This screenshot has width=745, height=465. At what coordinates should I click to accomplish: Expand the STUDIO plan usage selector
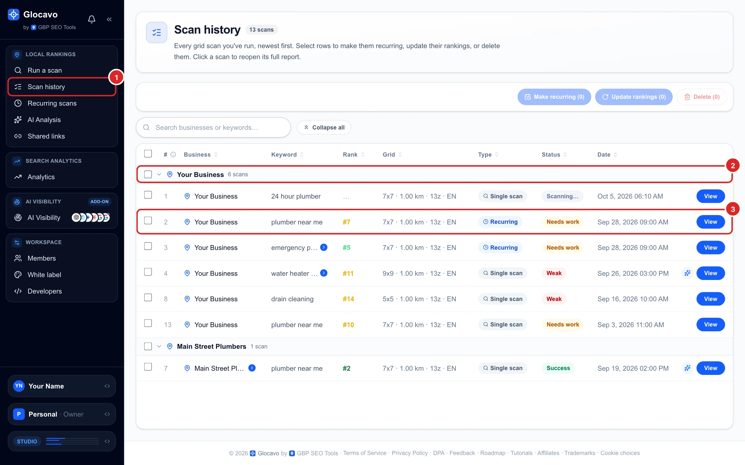point(62,441)
